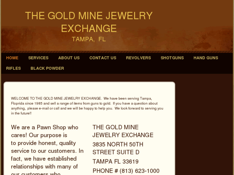Select the 3835 North 50th Street address
The height and width of the screenshot is (175, 234).
118,148
